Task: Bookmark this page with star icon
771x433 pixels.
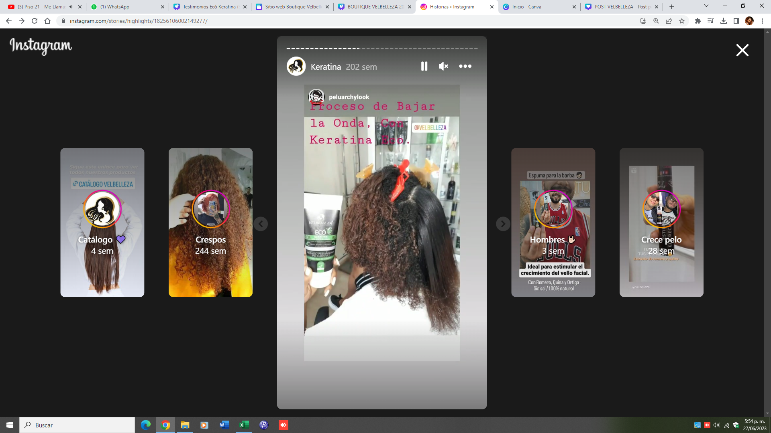Action: pyautogui.click(x=682, y=21)
